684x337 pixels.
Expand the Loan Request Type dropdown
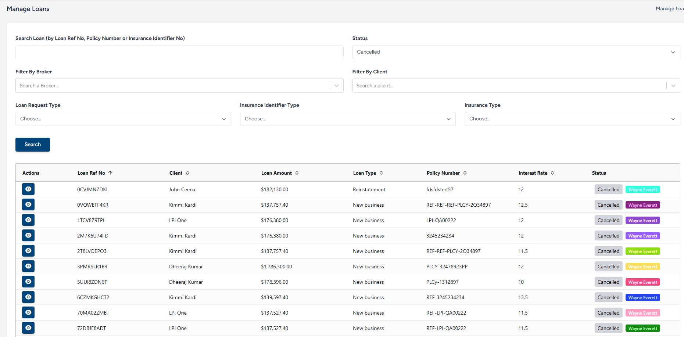[x=123, y=119]
